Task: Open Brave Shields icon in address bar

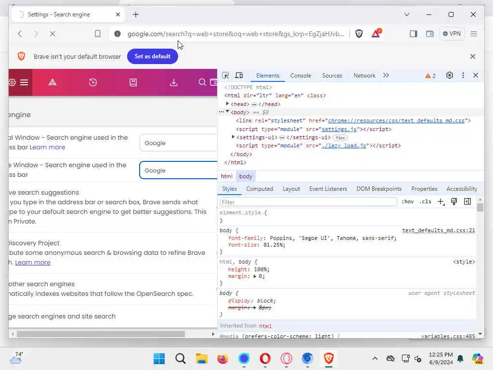Action: (359, 34)
